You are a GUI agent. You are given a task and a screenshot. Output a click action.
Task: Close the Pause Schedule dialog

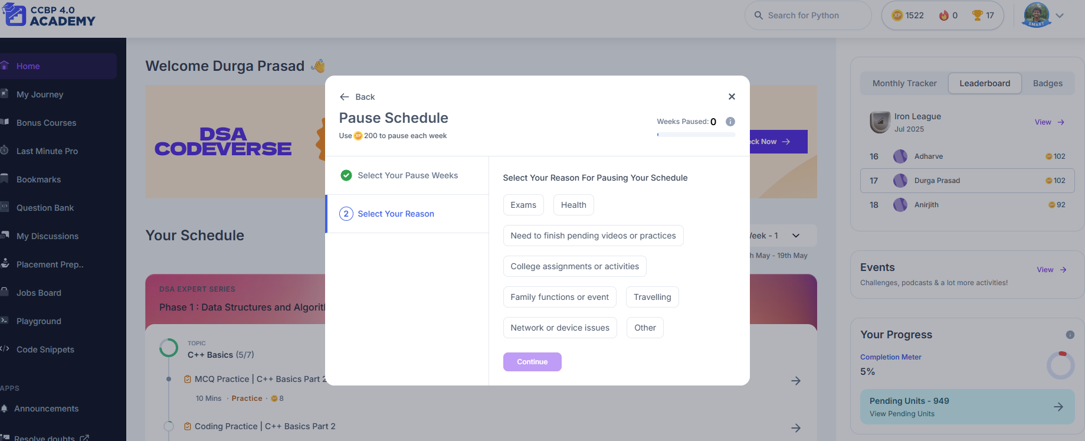click(x=732, y=97)
